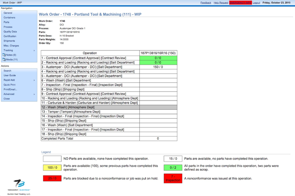Click green 0 / 0 cell for operation 2
The width and height of the screenshot is (295, 196).
pyautogui.click(x=158, y=62)
